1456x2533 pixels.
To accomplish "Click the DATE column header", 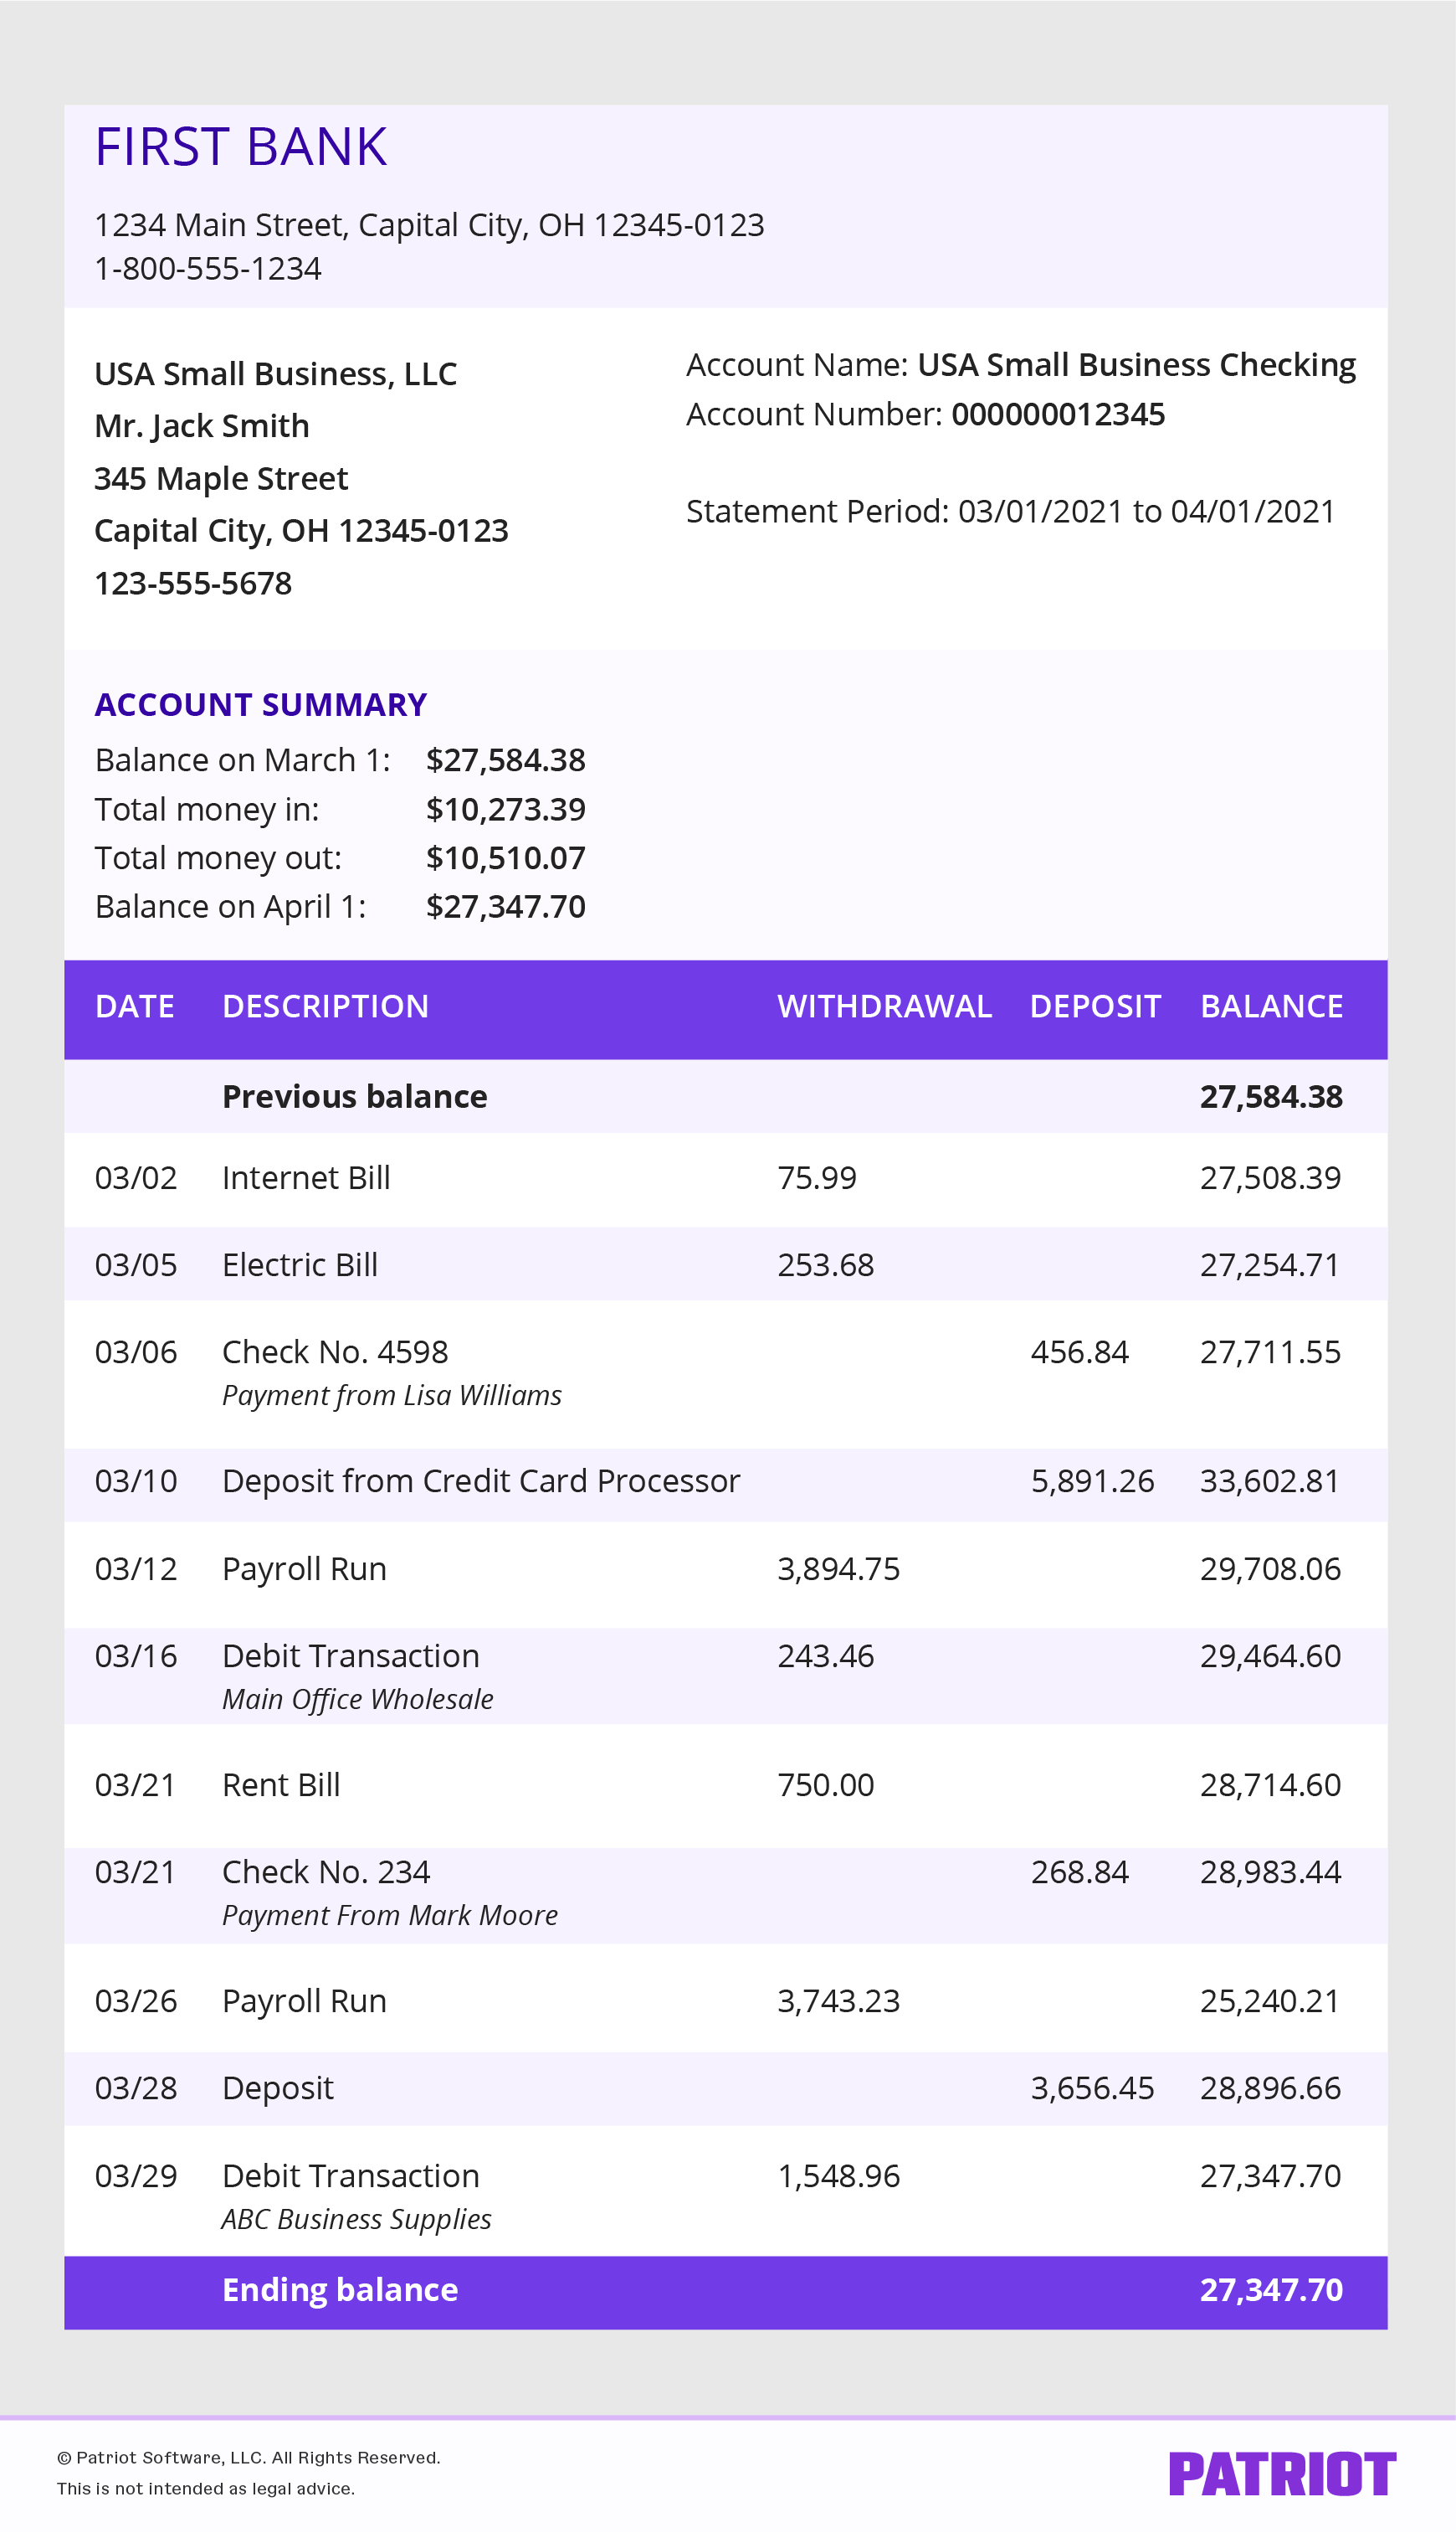I will tap(134, 1007).
